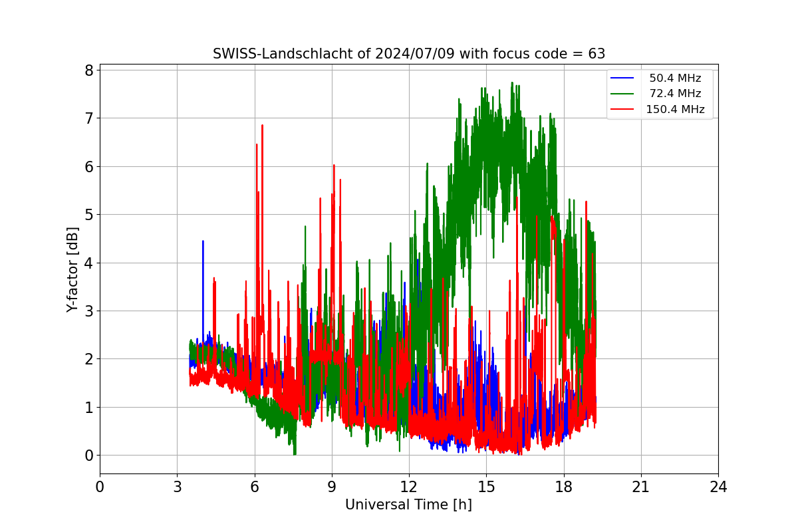Click x-axis tick label 18

563,487
